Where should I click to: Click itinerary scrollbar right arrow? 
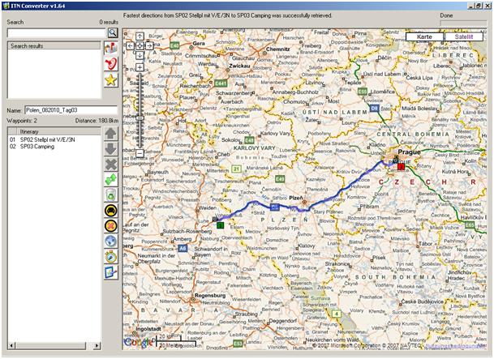click(97, 346)
